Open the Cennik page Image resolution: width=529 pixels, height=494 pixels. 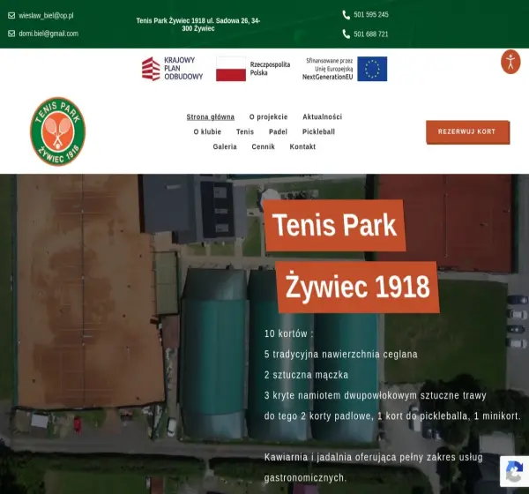[263, 146]
